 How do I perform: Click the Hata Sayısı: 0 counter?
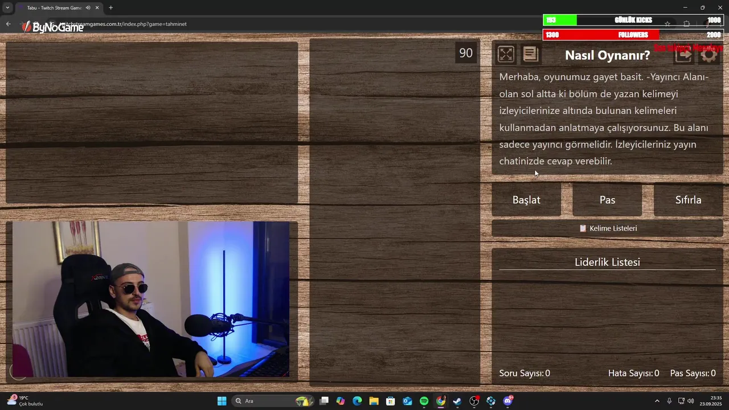[x=633, y=374]
